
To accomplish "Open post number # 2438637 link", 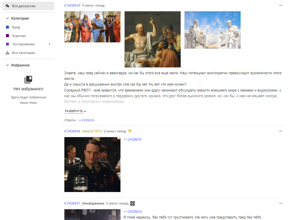I will pyautogui.click(x=72, y=203).
